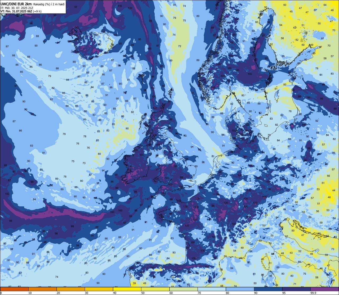
Task: Pick the 10–20 orange legend swatch
Action: coord(42,289)
